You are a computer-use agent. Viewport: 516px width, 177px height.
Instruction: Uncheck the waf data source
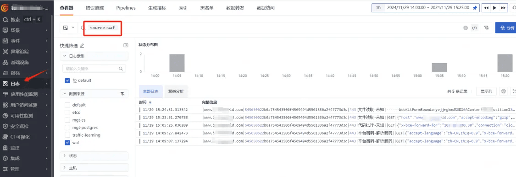coord(67,143)
